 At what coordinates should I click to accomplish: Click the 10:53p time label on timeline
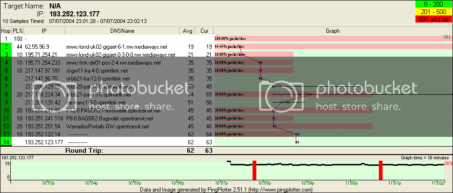pyautogui.click(x=49, y=183)
